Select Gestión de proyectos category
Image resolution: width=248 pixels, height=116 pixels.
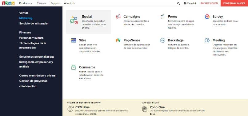tap(33, 81)
